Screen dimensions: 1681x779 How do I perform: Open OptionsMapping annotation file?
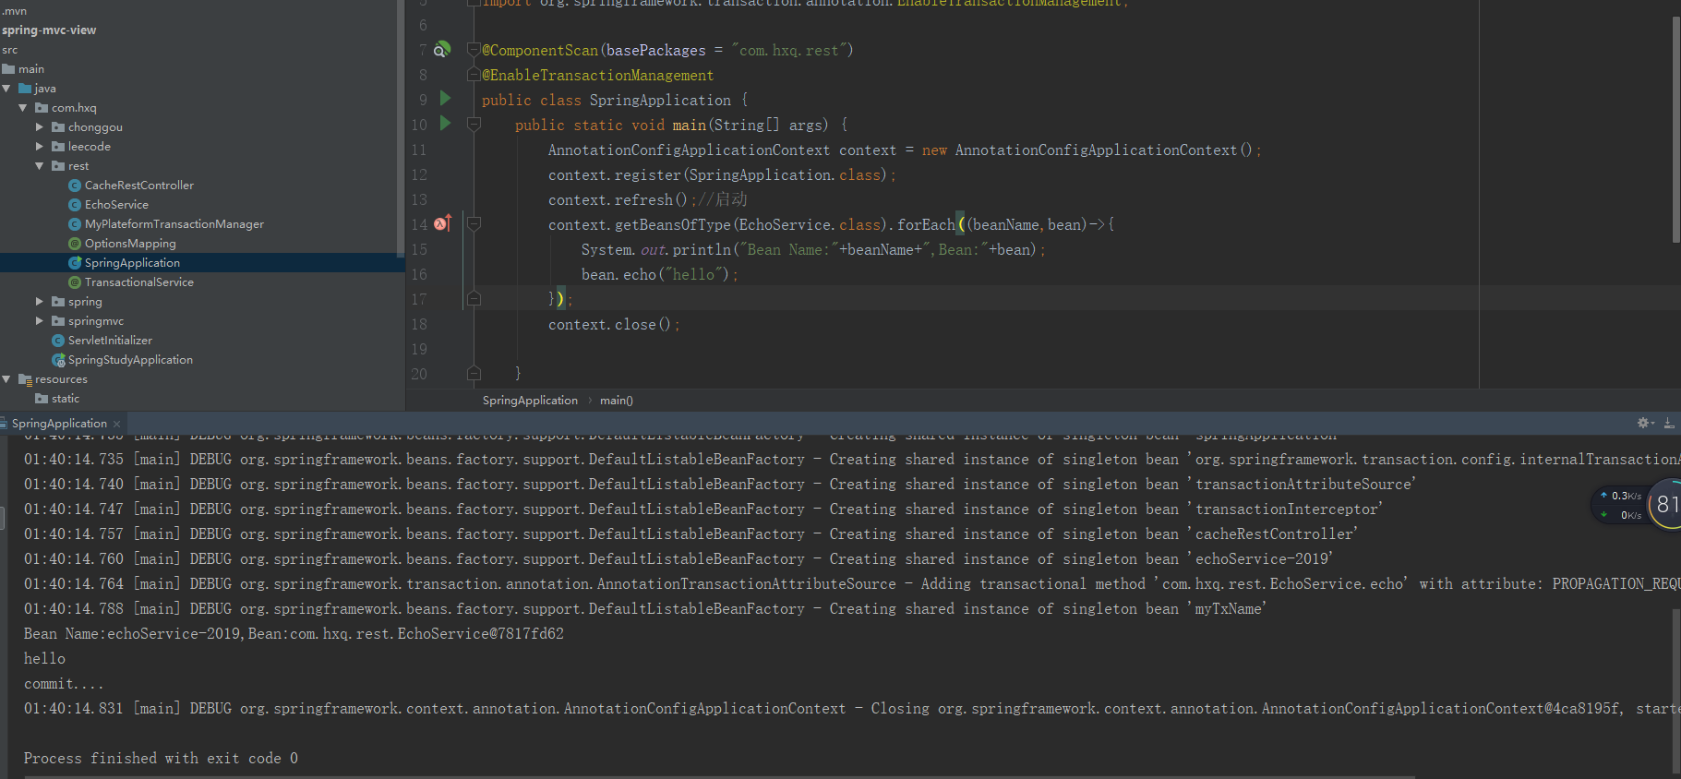[130, 244]
